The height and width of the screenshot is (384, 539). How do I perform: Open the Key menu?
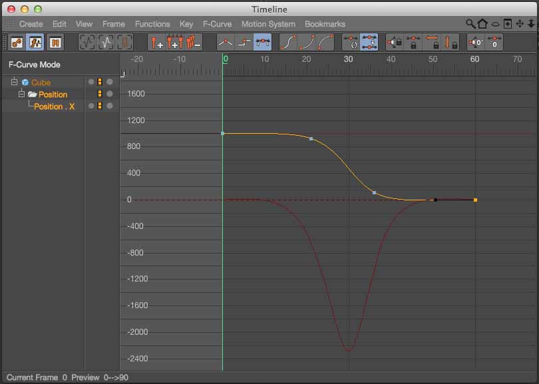pyautogui.click(x=186, y=24)
